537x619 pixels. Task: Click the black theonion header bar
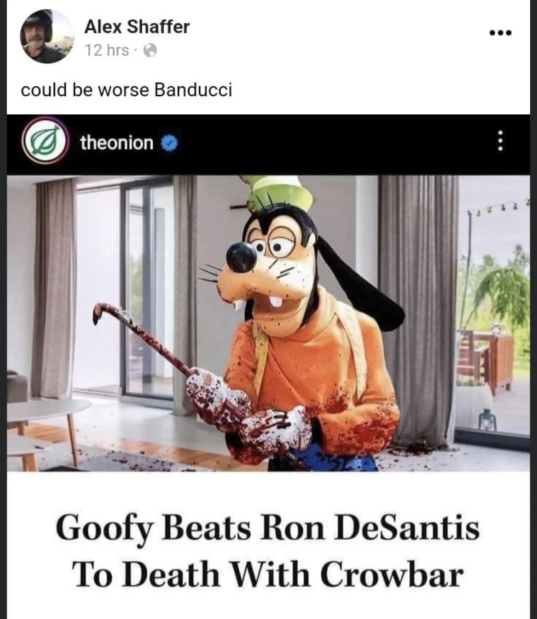pos(268,144)
